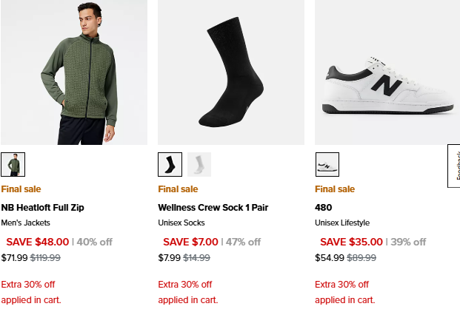Click the SAVE $7.00 sock discount label
This screenshot has height=312, width=460.
pos(191,242)
